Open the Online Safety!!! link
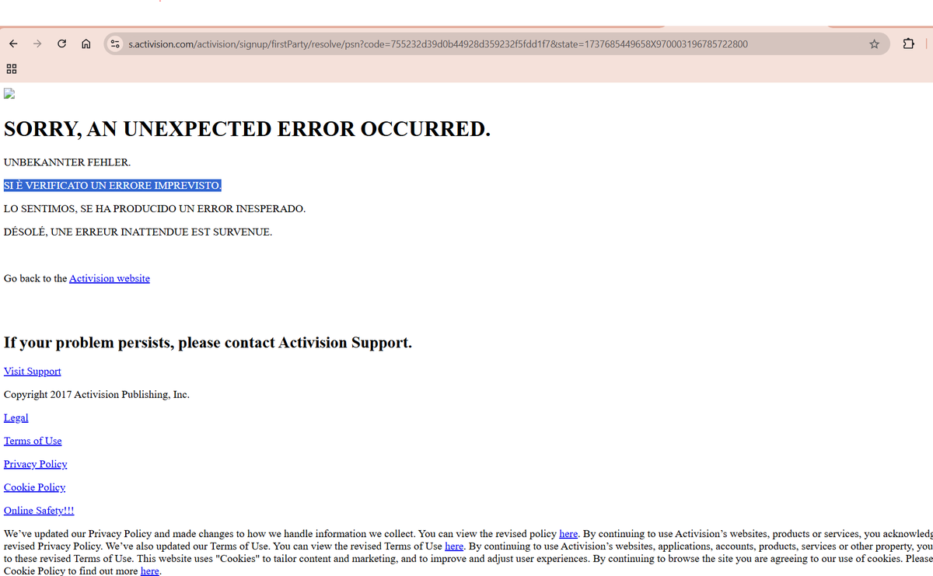Screen dimensions: 933x576 coord(39,511)
